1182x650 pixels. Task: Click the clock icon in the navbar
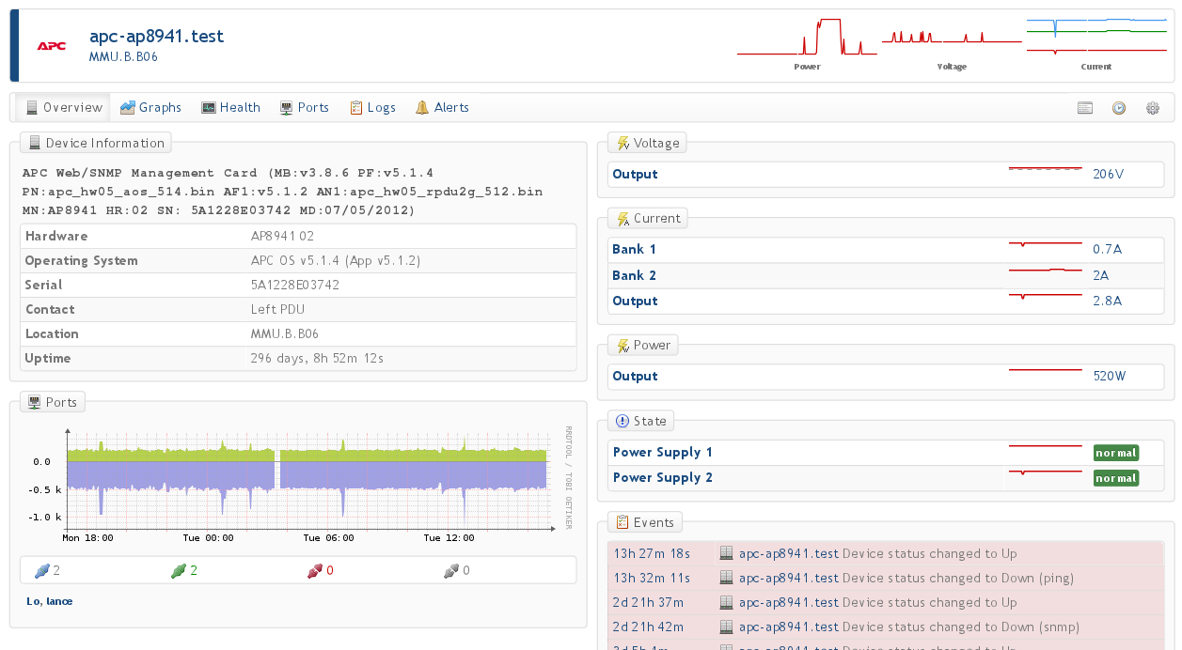coord(1119,108)
